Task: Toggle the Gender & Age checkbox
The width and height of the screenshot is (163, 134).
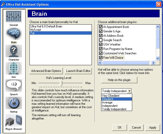Action: click(x=101, y=31)
